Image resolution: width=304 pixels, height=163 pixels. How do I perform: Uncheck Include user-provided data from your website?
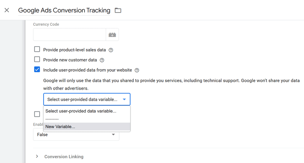pyautogui.click(x=37, y=70)
